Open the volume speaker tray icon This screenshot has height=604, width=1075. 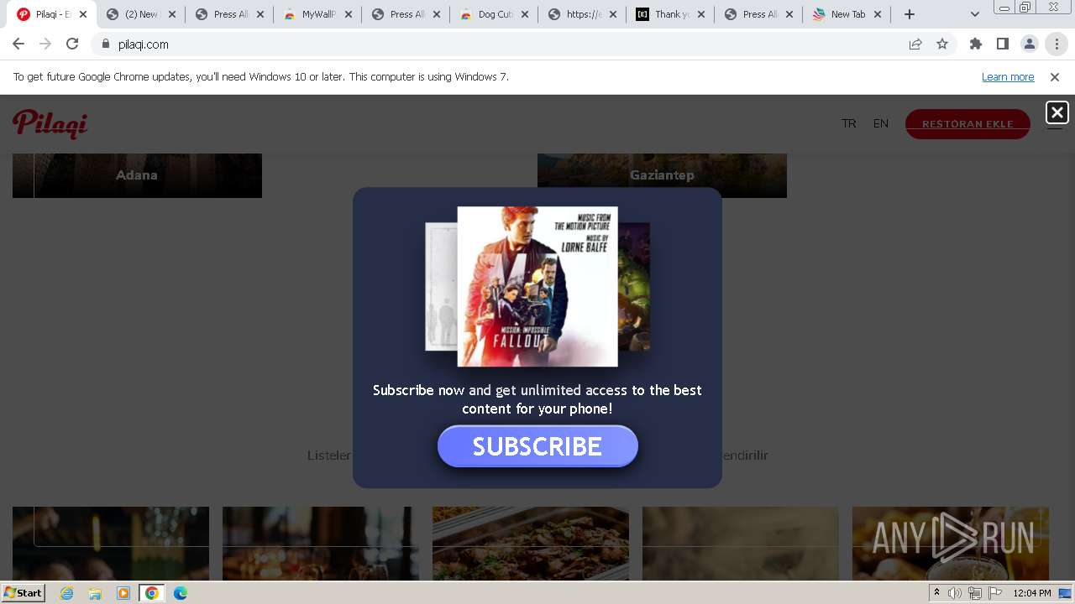(x=955, y=593)
